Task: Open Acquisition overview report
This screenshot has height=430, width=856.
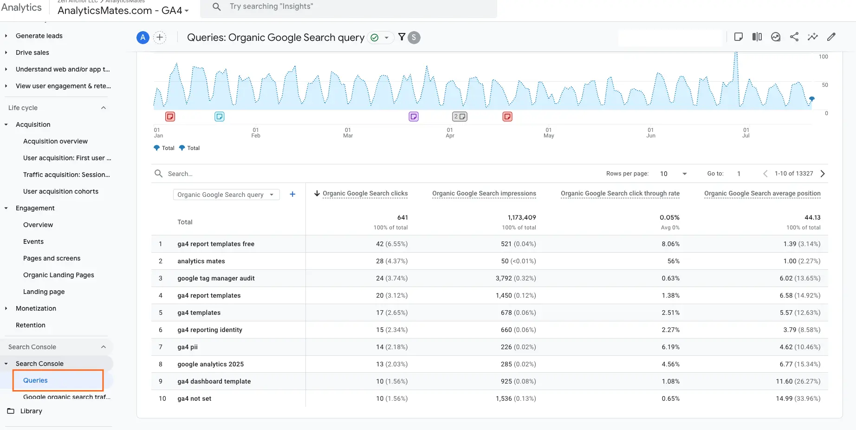Action: [55, 141]
